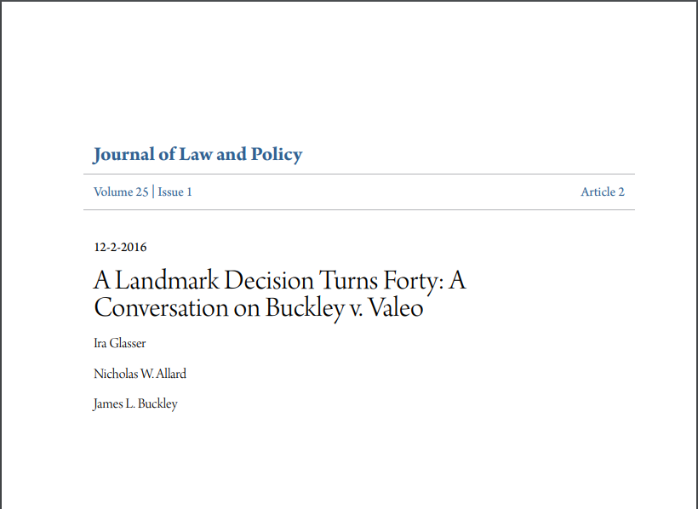Click the pipe separator between Volume and Issue
Screen dimensions: 698x509
click(x=153, y=192)
